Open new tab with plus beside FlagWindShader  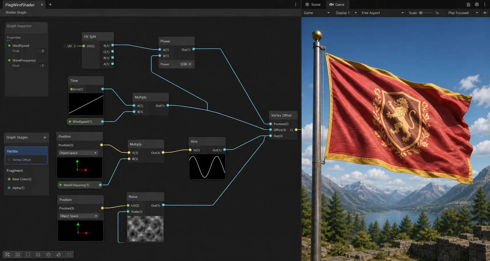pyautogui.click(x=50, y=5)
